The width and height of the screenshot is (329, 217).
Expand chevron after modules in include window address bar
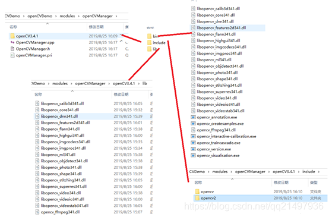(231, 172)
